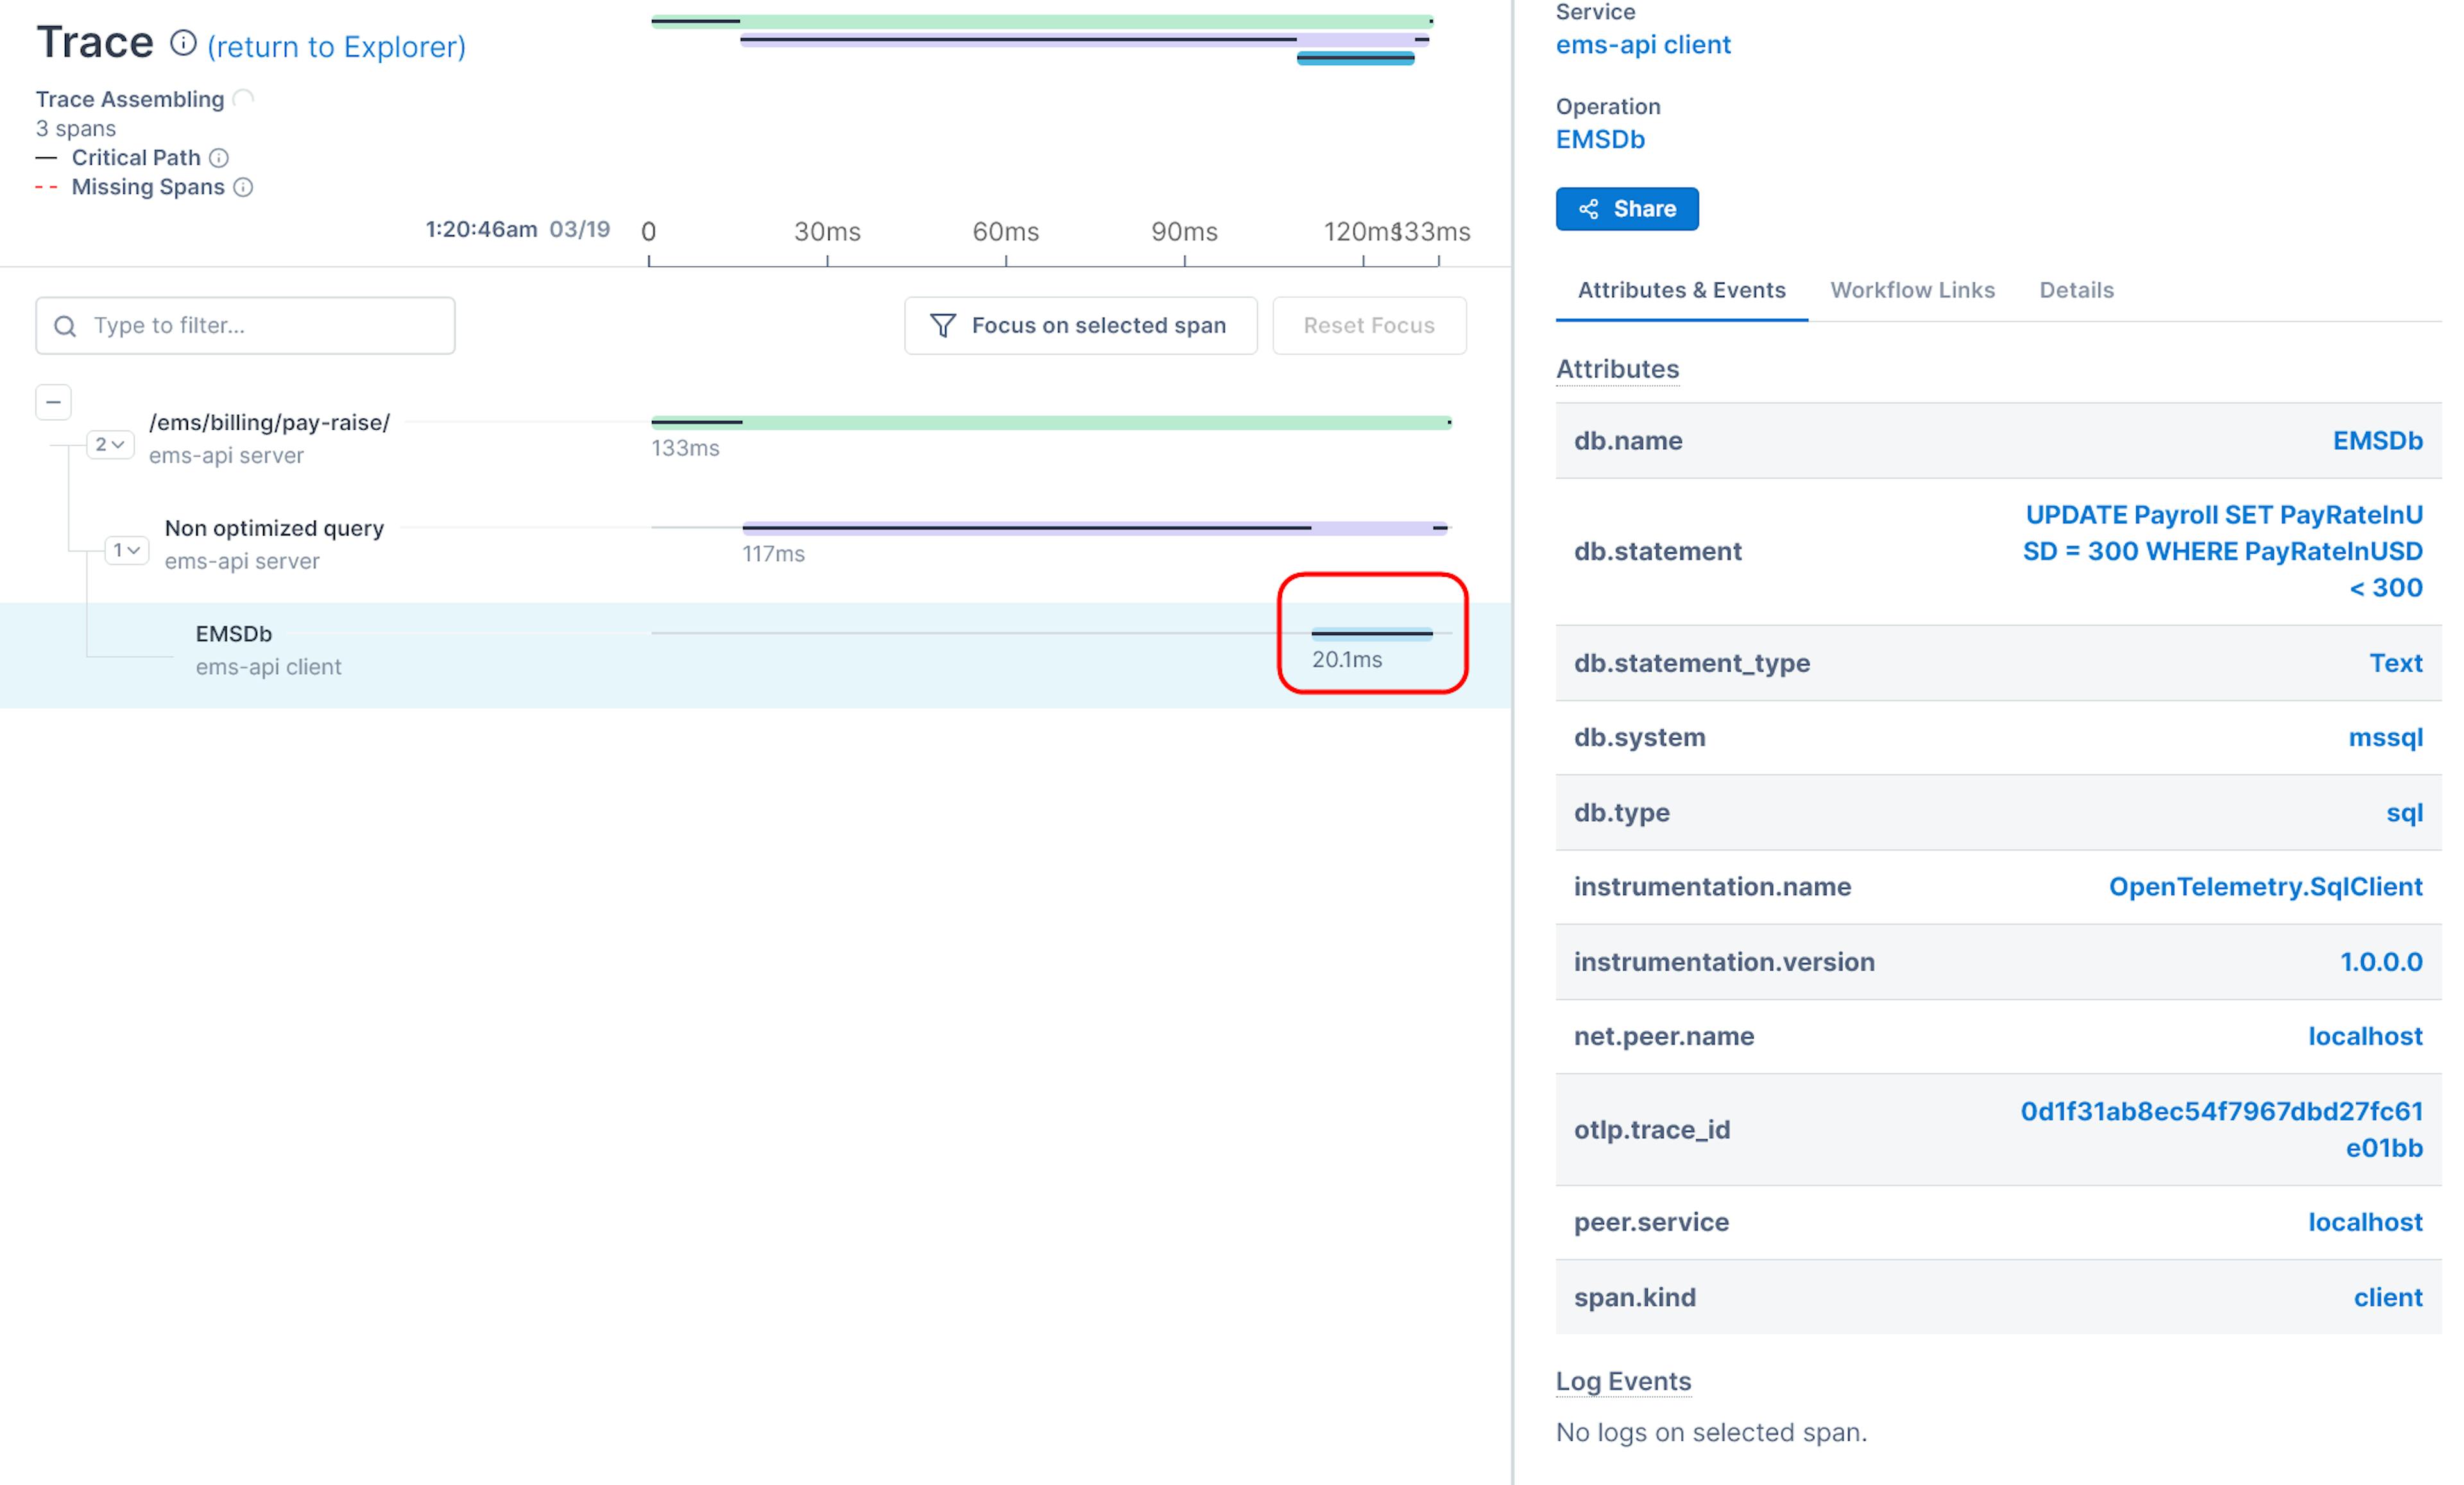Click instrumentation.version value 1.0.0.0

coord(2381,962)
